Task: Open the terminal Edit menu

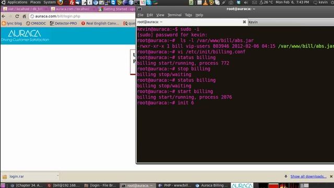Action: click(x=150, y=15)
